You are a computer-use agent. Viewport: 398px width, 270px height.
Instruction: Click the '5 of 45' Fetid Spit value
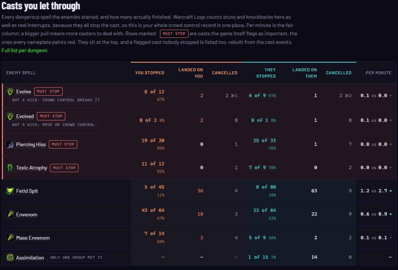pos(154,187)
